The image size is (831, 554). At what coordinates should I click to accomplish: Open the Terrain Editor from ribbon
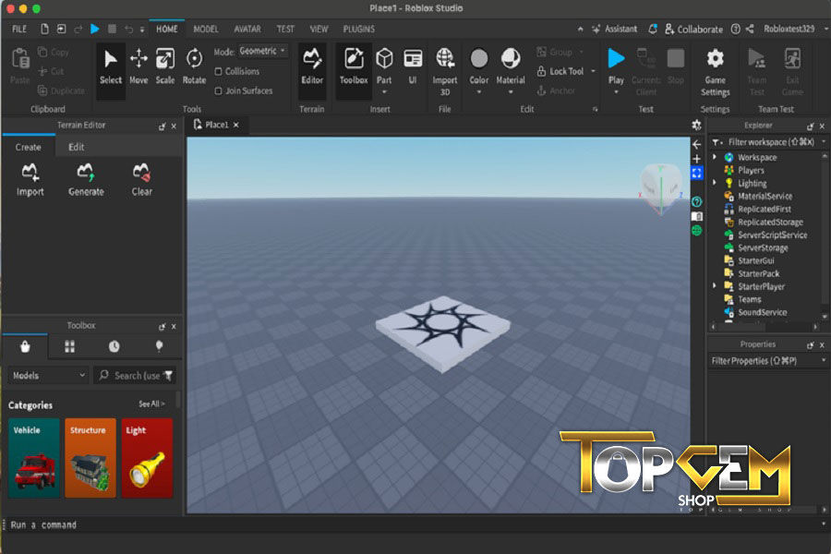tap(312, 66)
